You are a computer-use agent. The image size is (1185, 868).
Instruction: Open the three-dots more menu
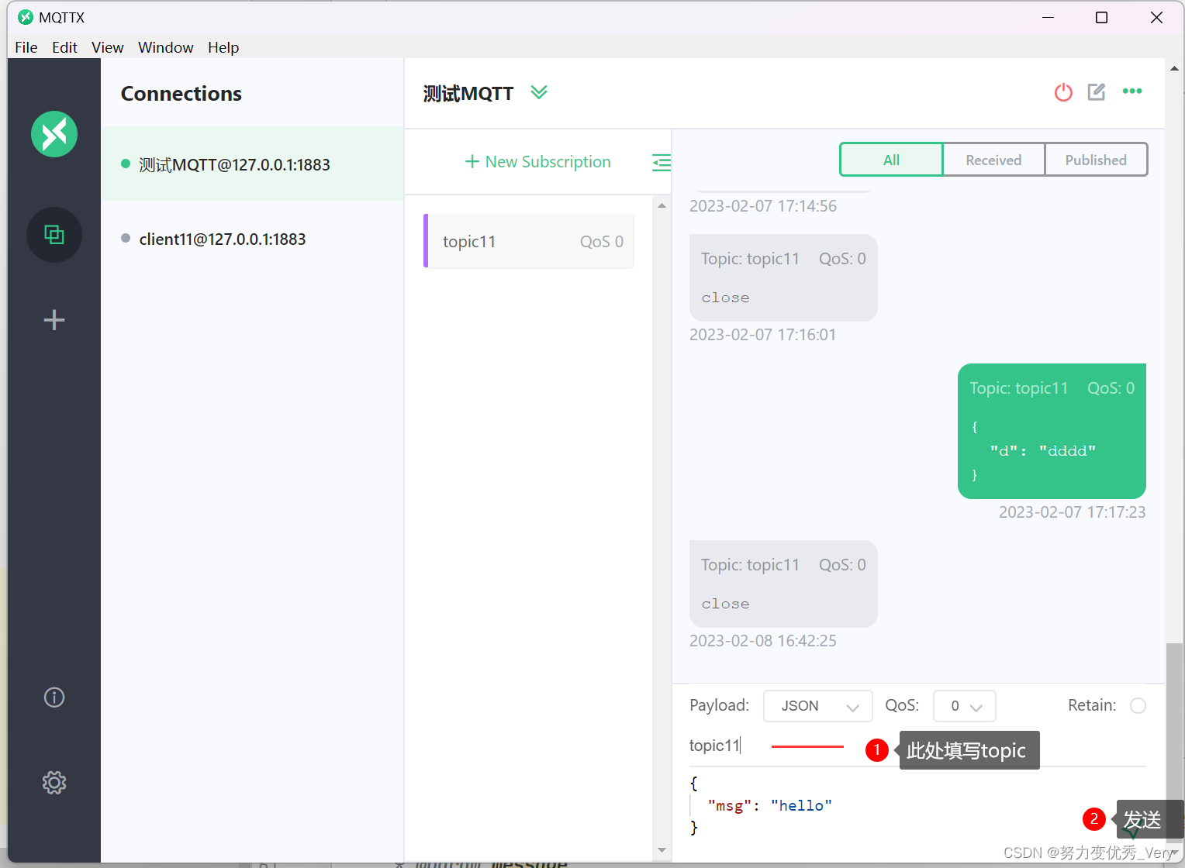point(1132,91)
